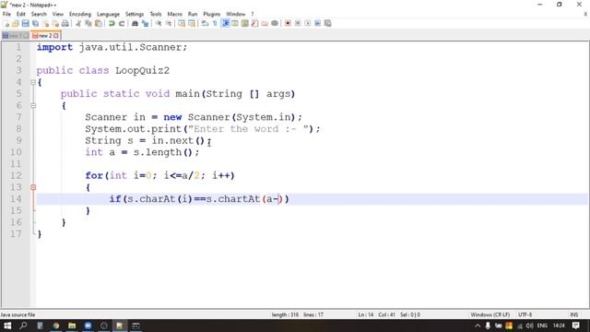
Task: Click the Stop Recording macro icon
Action: tap(298, 23)
